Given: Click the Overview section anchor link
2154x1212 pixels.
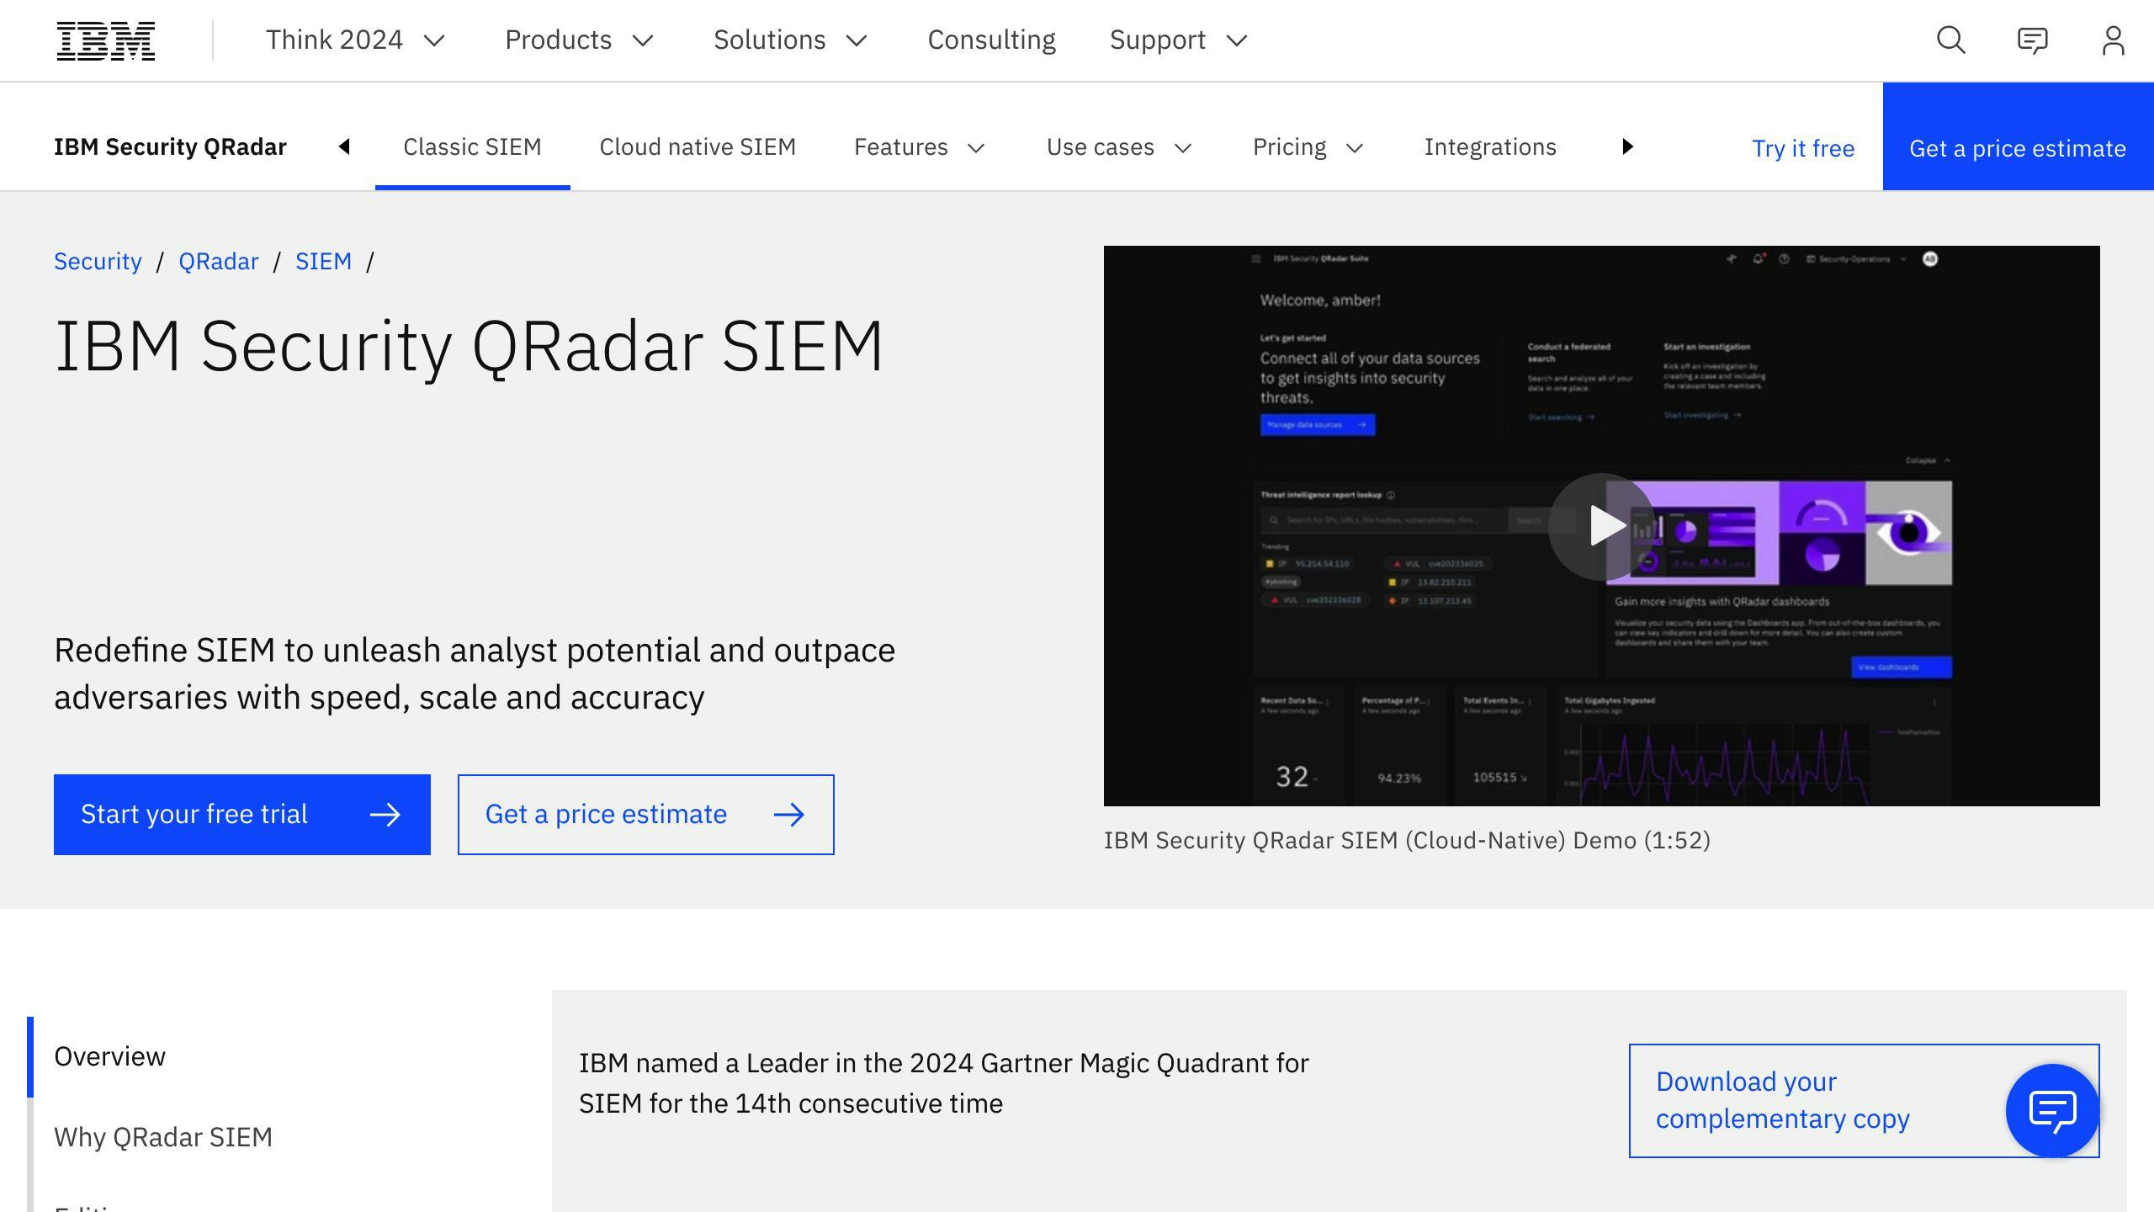Looking at the screenshot, I should tap(109, 1056).
